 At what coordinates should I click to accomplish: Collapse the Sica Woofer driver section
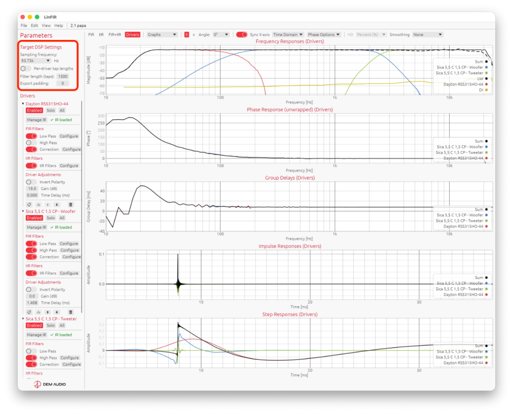coord(23,211)
